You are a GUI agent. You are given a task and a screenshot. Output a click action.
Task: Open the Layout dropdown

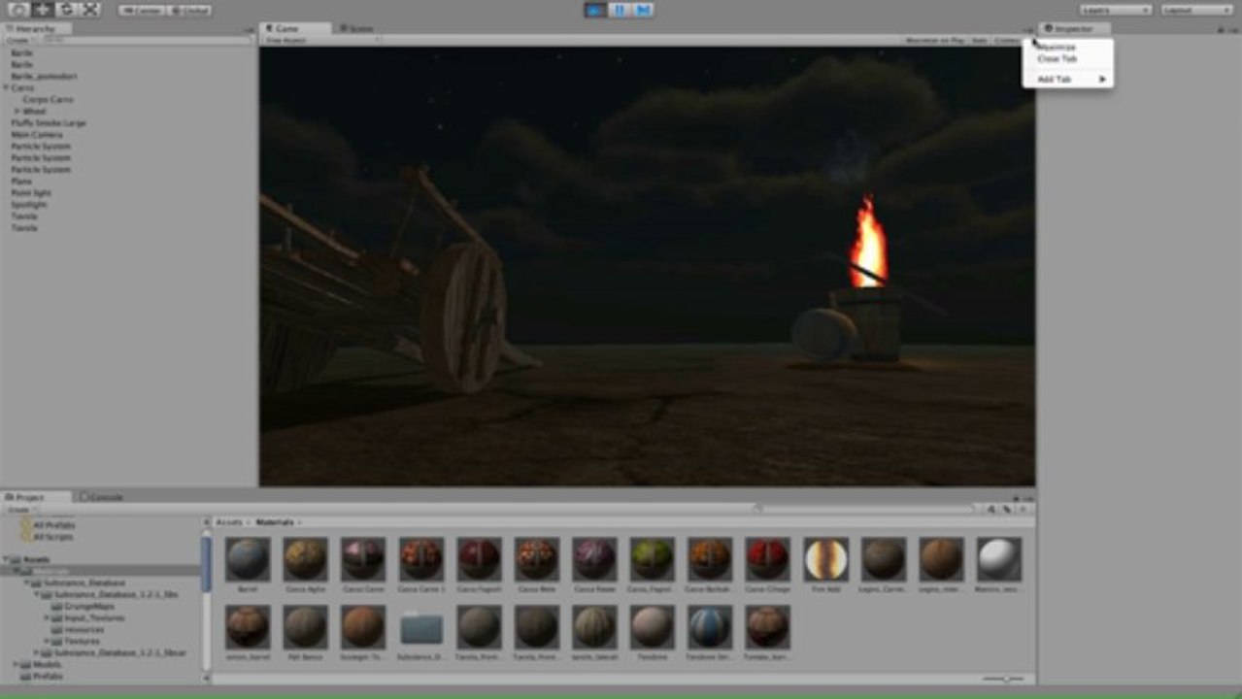(1197, 10)
